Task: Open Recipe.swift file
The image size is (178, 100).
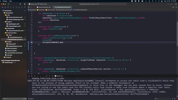Action: [11, 44]
